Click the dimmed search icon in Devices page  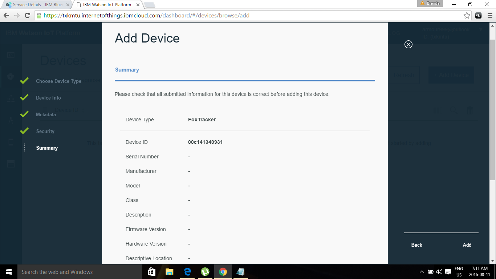(x=453, y=110)
